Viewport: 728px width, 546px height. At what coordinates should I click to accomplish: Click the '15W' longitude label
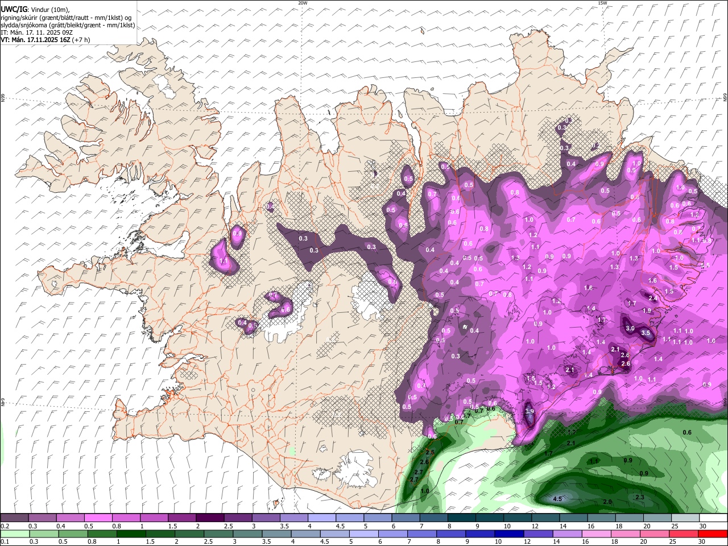click(x=602, y=3)
